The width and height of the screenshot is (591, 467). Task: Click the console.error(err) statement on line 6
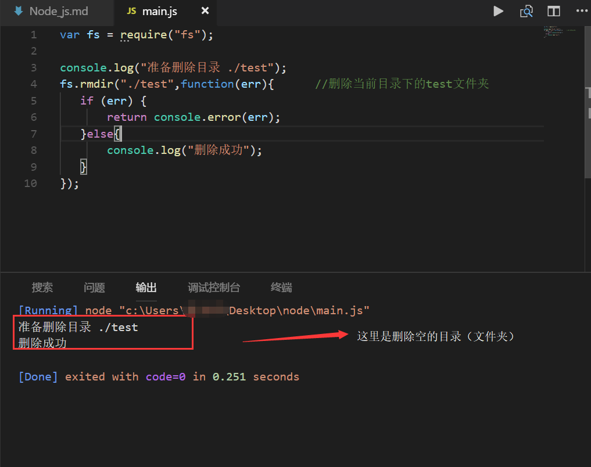[x=217, y=117]
